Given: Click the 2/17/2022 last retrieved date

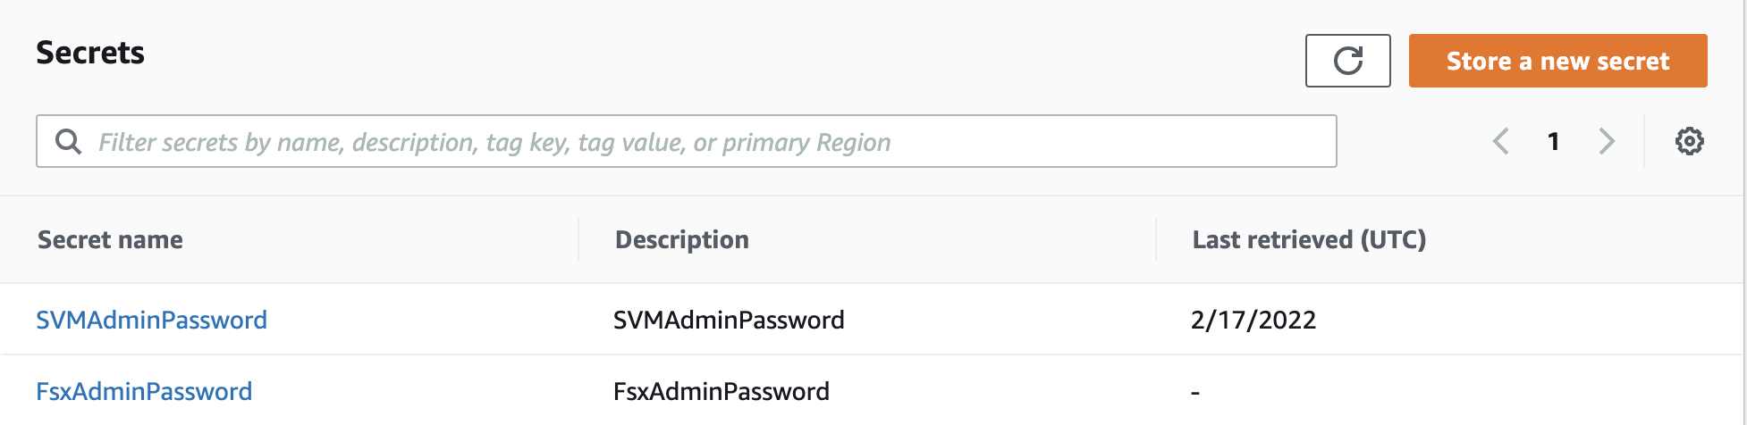Looking at the screenshot, I should click(x=1253, y=320).
